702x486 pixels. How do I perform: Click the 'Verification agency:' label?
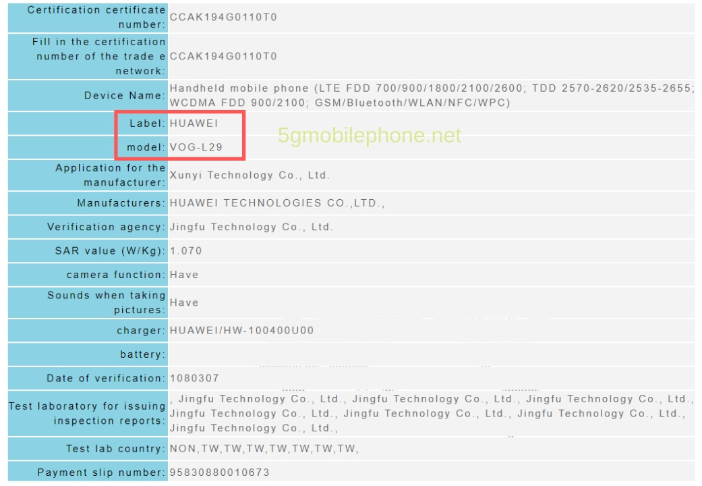(106, 227)
